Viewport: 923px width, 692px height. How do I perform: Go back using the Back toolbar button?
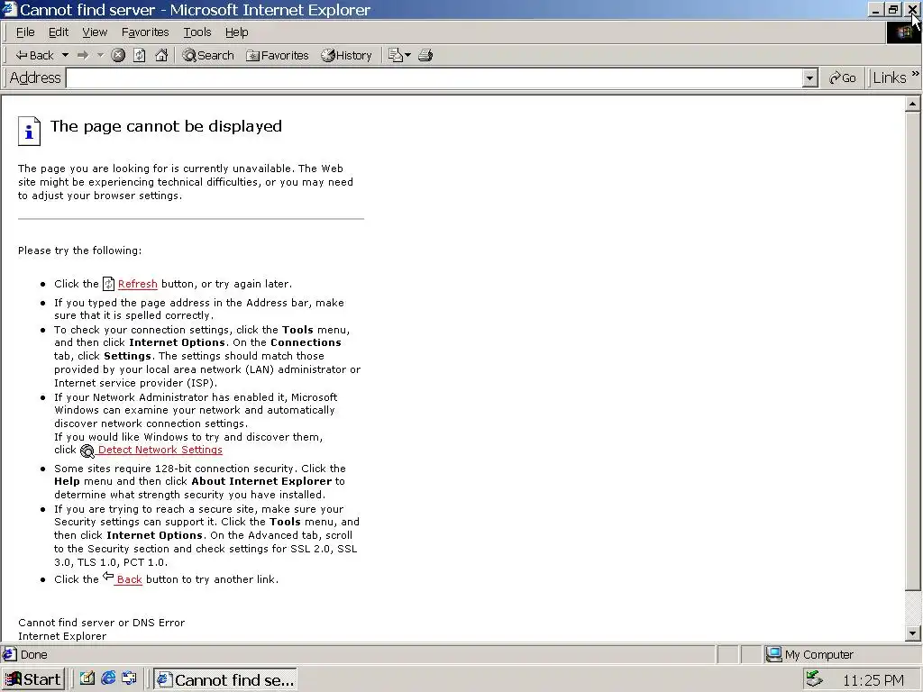pos(35,55)
